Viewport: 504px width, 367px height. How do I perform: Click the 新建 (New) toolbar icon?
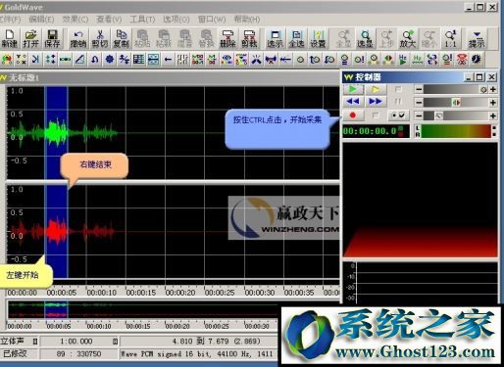tap(10, 39)
